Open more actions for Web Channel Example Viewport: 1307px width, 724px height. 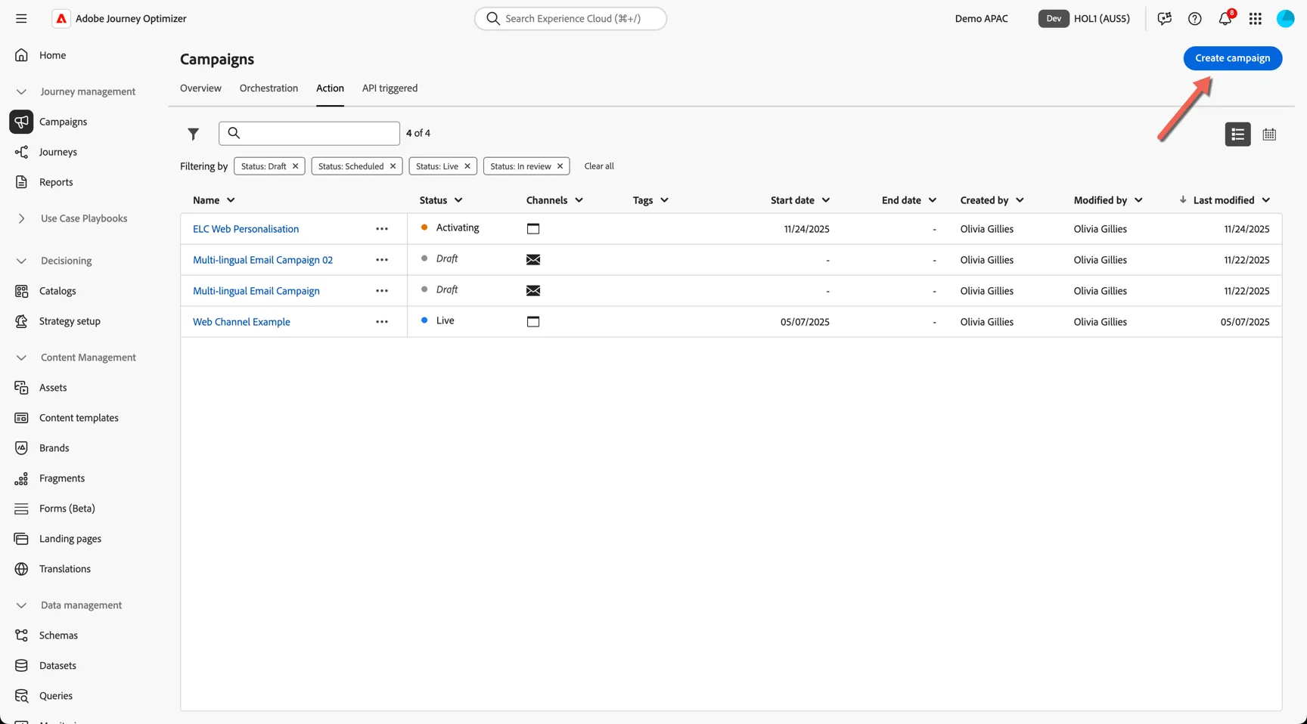click(382, 322)
